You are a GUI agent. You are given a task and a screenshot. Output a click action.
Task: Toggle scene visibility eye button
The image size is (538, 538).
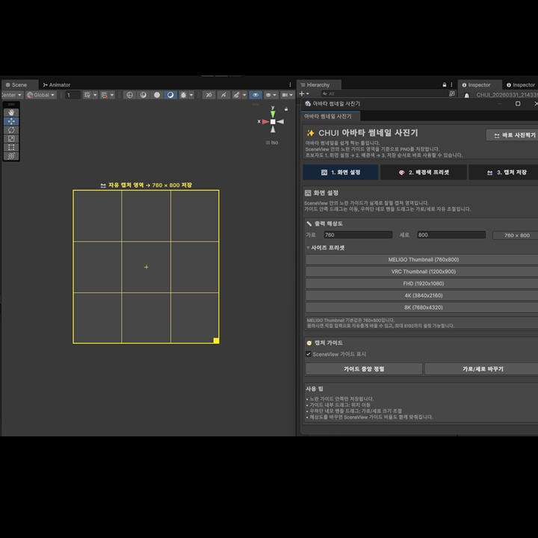click(256, 95)
